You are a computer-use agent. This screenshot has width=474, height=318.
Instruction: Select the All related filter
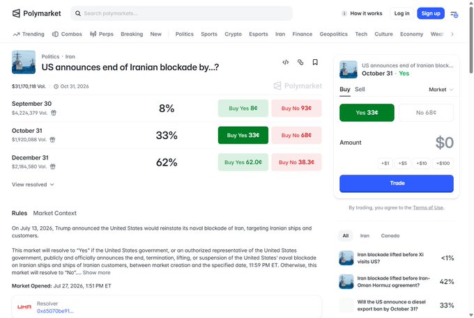pyautogui.click(x=346, y=236)
